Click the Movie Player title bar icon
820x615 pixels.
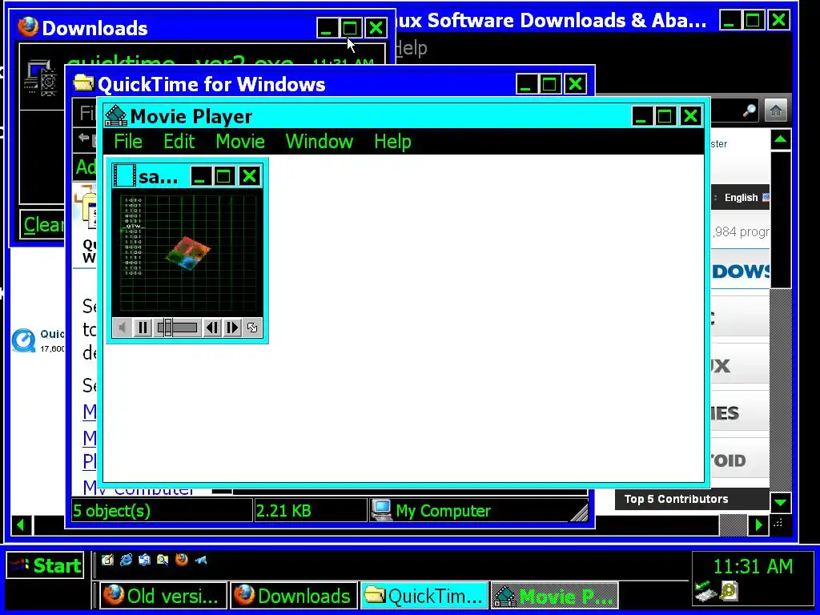[x=116, y=116]
